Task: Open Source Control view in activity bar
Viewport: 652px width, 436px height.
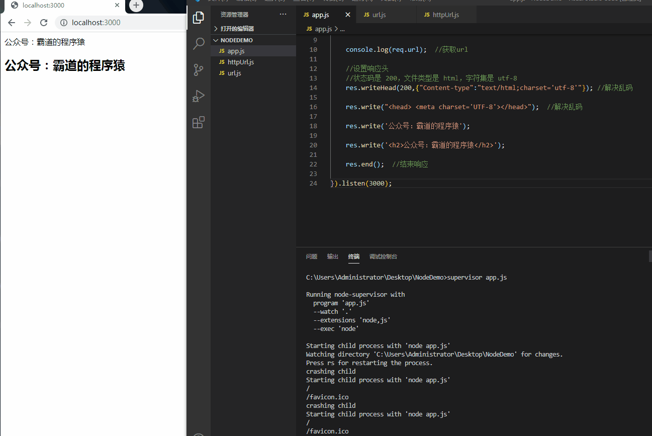Action: (199, 70)
